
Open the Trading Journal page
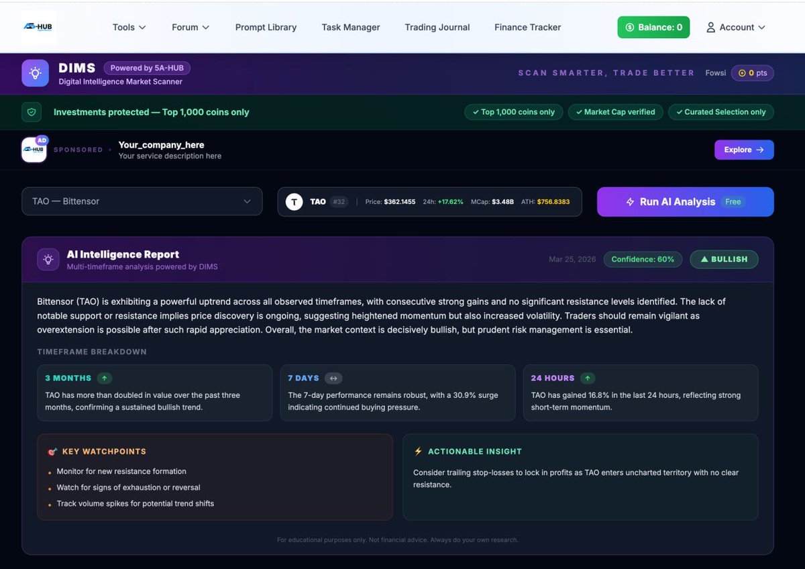tap(437, 28)
